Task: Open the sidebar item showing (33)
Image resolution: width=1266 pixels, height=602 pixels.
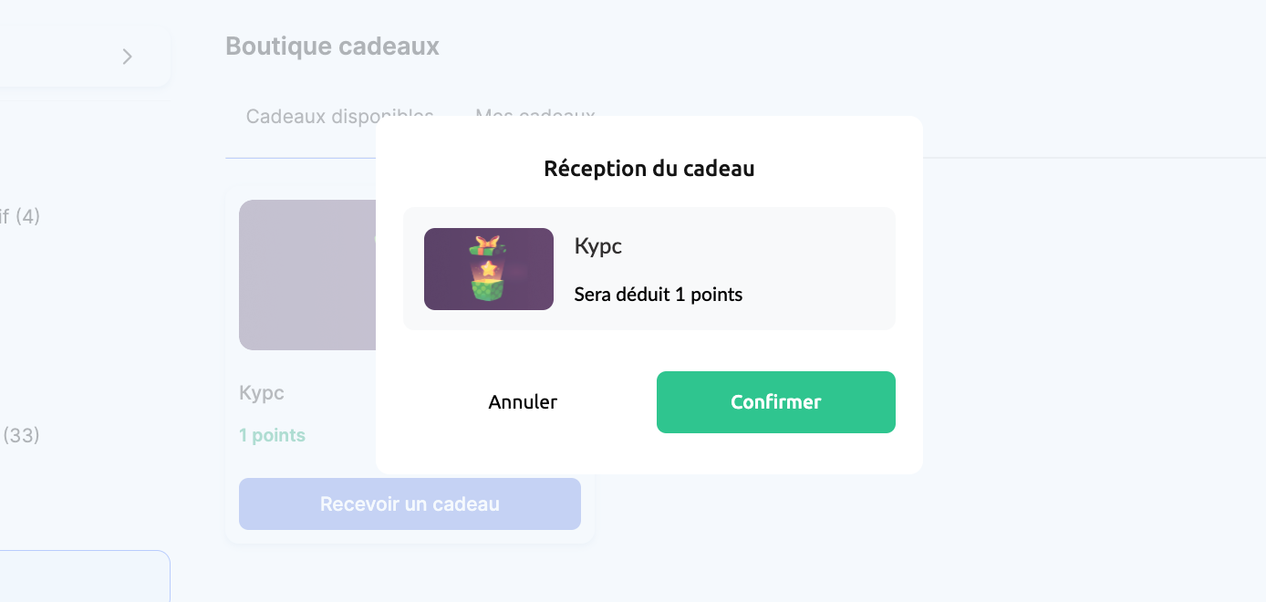Action: click(20, 436)
